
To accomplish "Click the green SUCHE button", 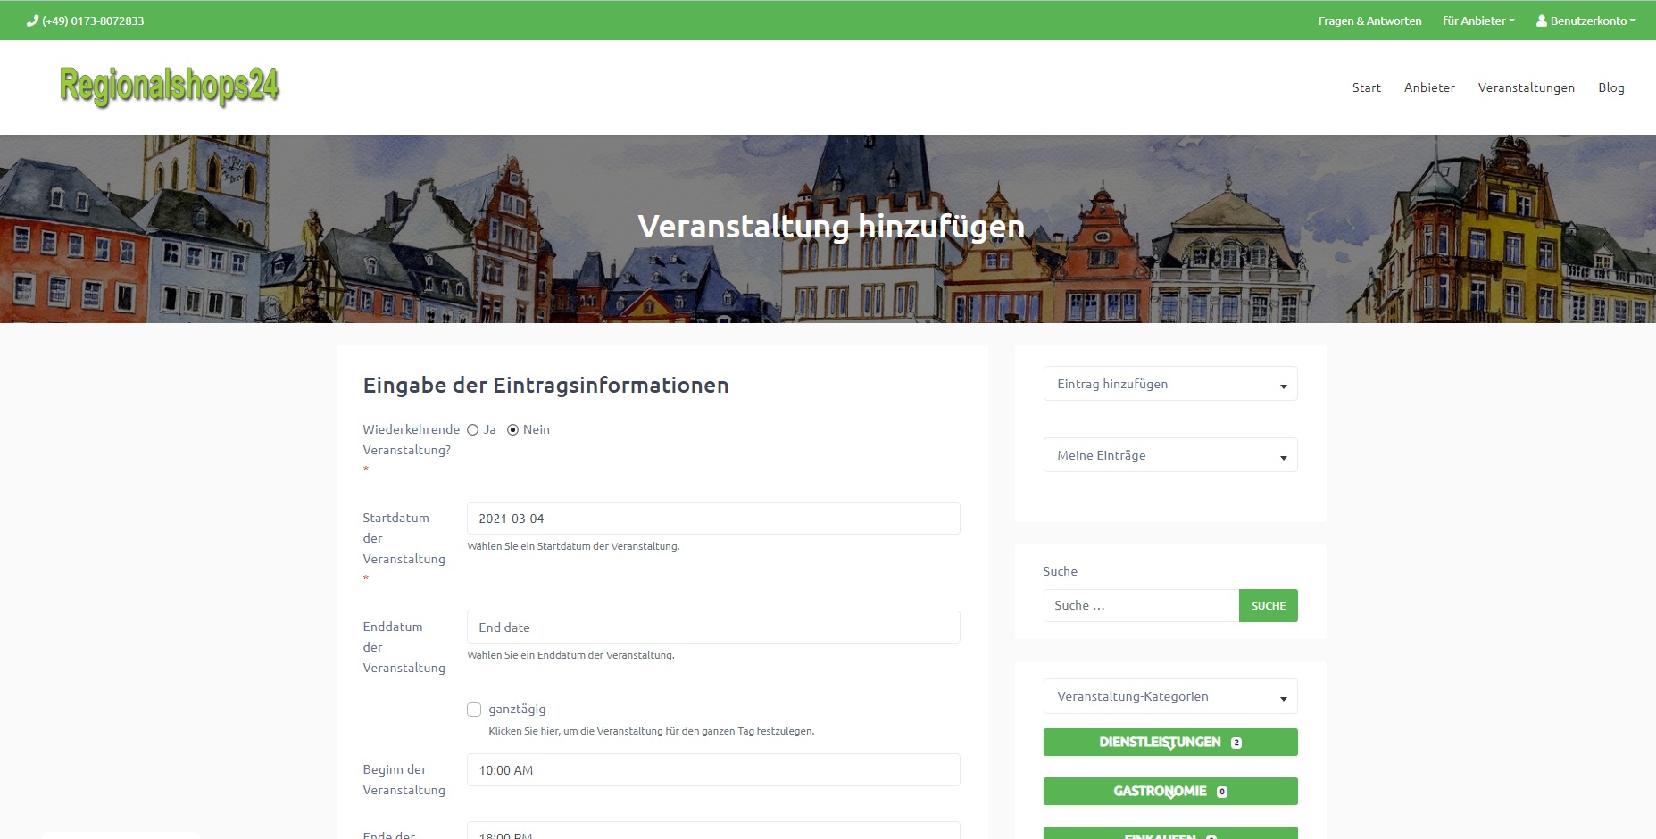I will tap(1268, 606).
